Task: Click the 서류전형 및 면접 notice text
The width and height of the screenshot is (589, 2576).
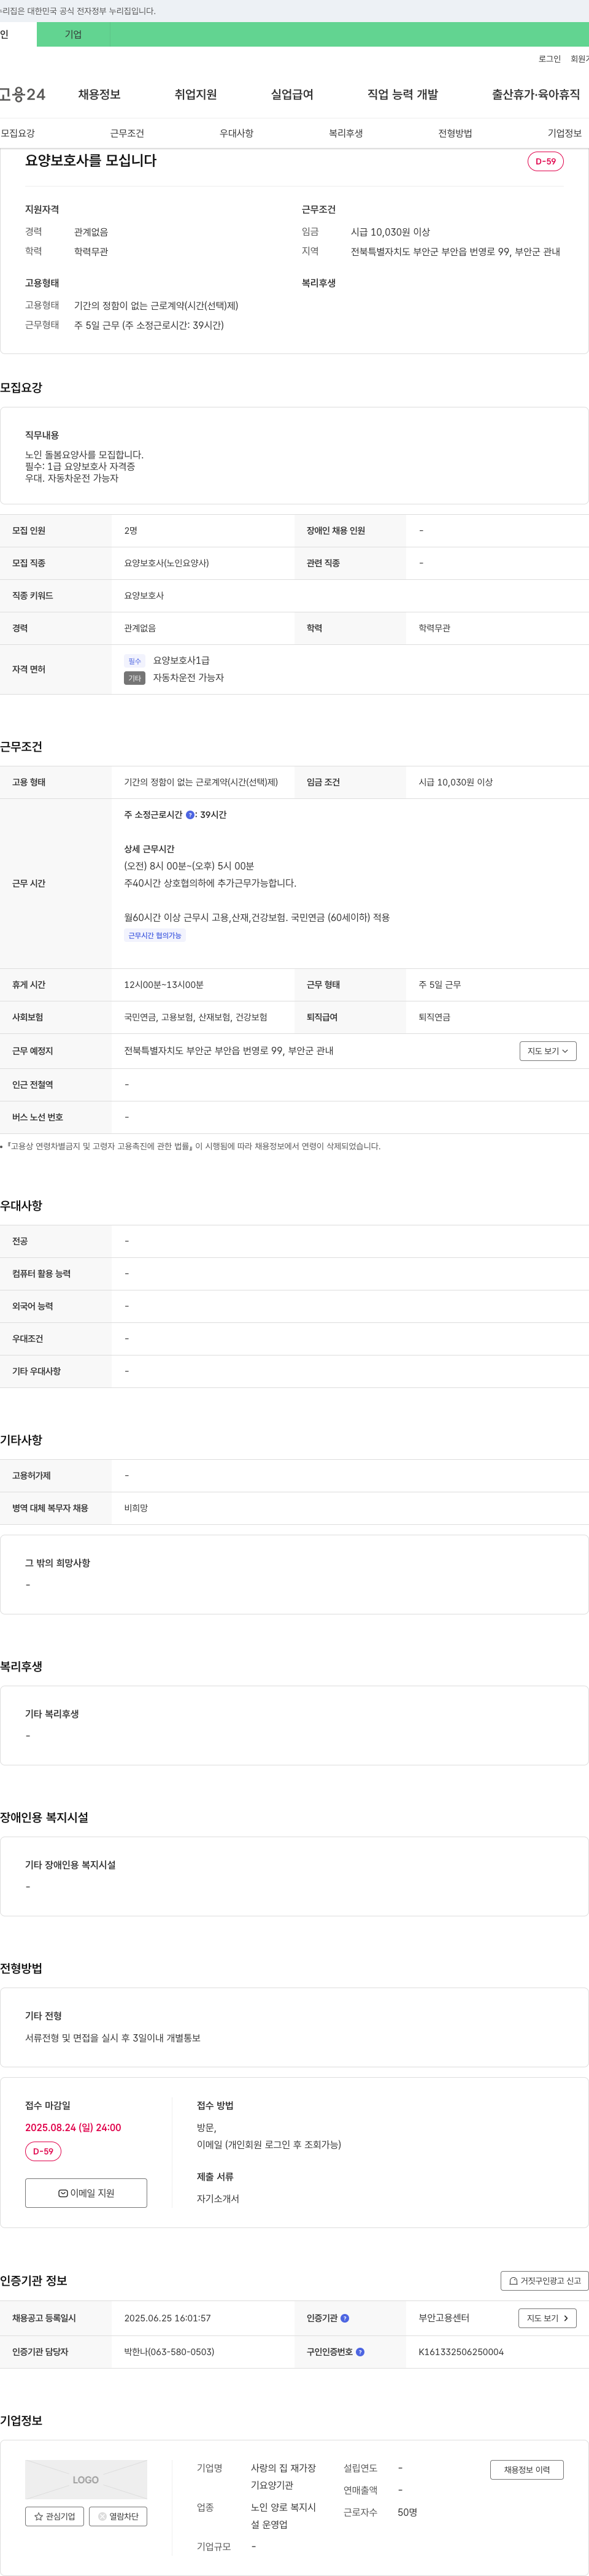Action: tap(113, 2038)
